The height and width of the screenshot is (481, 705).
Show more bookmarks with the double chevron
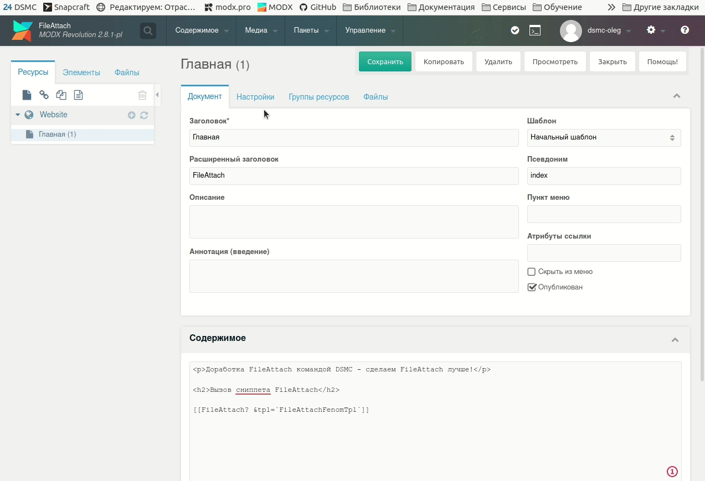pyautogui.click(x=611, y=7)
